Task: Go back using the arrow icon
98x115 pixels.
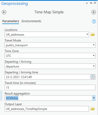Action: [x=4, y=12]
